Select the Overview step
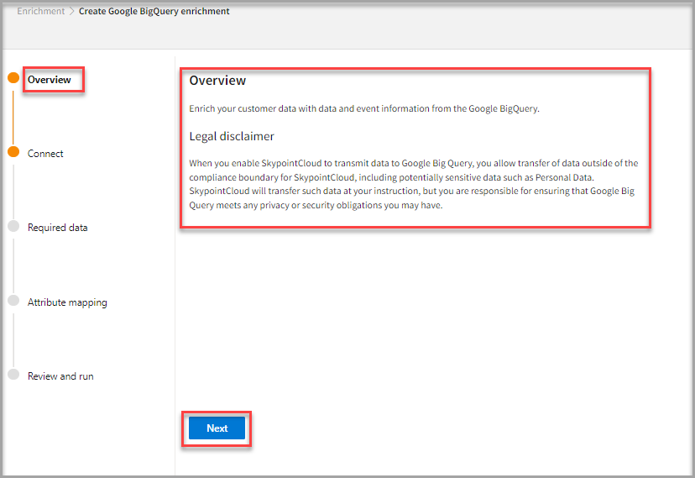The height and width of the screenshot is (478, 695). (x=50, y=80)
